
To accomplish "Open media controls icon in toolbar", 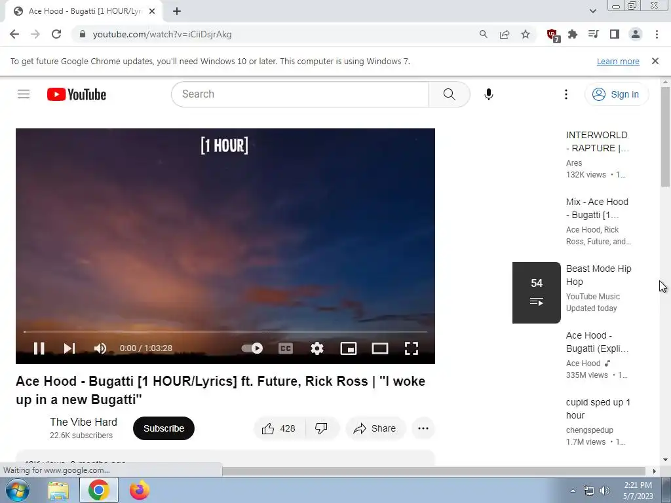I will (594, 34).
